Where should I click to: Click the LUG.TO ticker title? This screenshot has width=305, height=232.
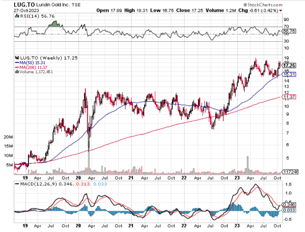(x=24, y=5)
